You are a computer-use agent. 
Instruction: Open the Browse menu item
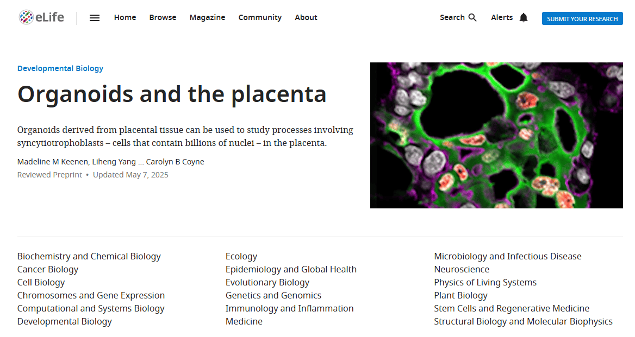[163, 17]
